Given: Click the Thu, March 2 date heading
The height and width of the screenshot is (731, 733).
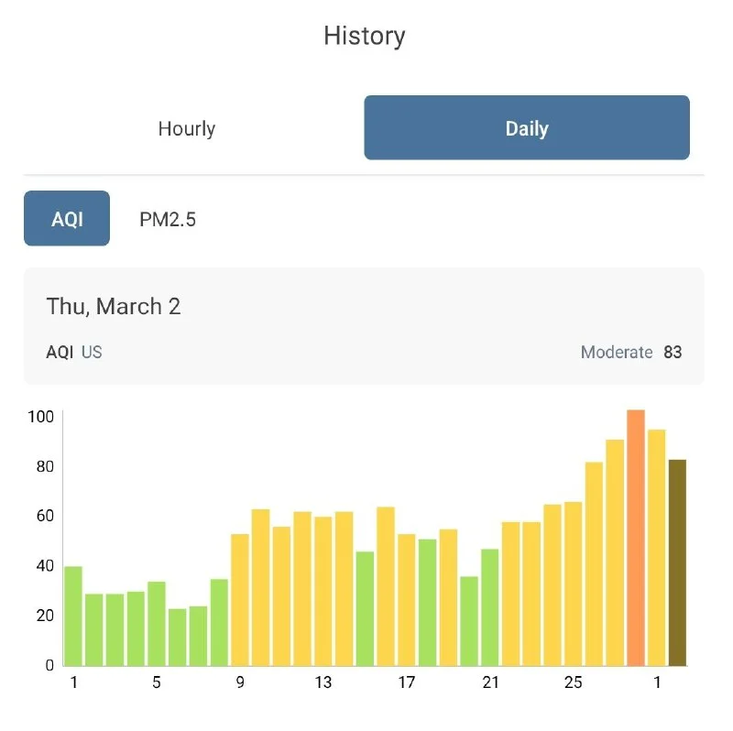Looking at the screenshot, I should click(114, 306).
